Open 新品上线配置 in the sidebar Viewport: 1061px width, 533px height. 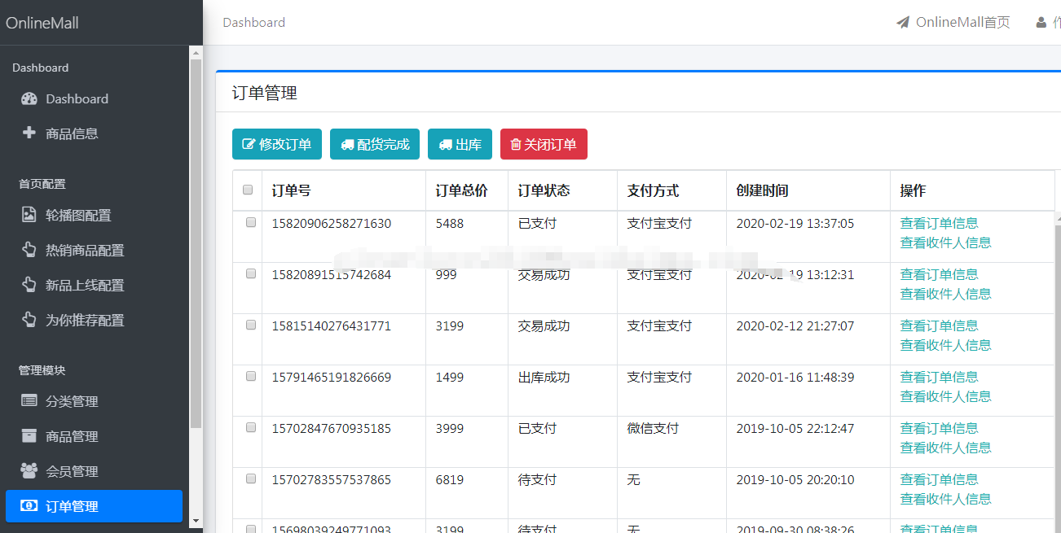pyautogui.click(x=94, y=285)
